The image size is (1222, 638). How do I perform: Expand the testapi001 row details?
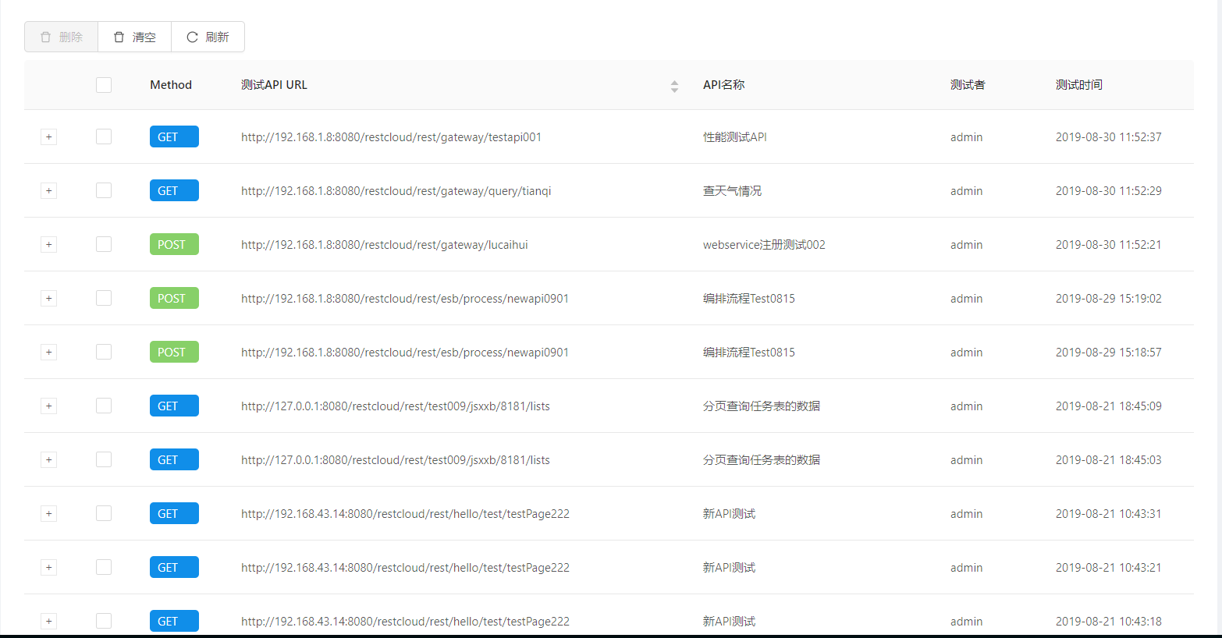tap(48, 136)
